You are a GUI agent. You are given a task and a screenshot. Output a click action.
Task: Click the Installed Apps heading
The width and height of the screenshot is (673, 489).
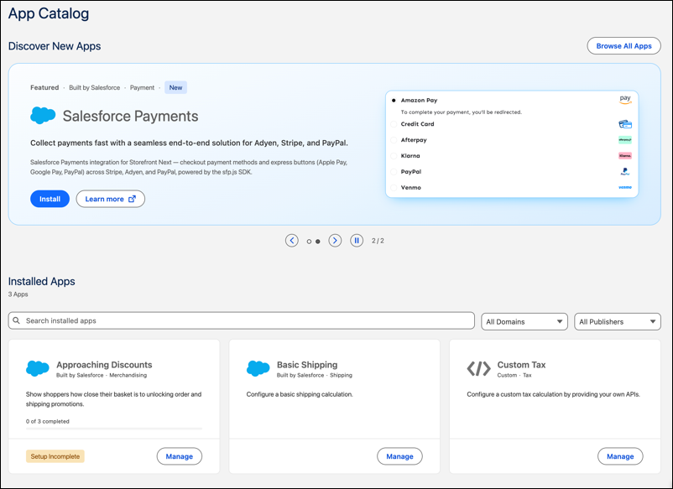pos(42,281)
